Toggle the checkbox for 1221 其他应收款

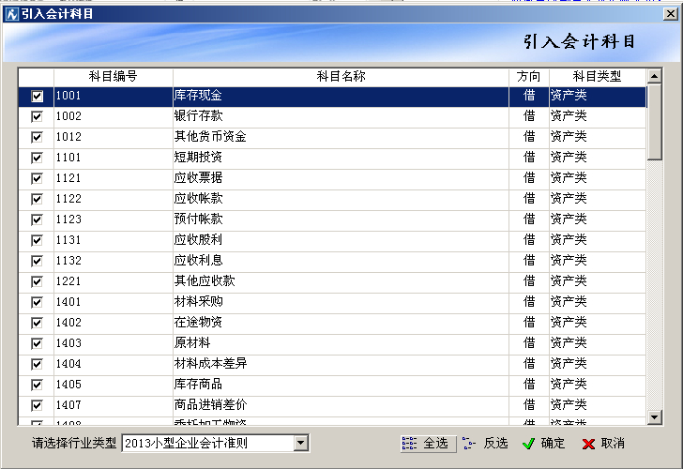[x=37, y=281]
